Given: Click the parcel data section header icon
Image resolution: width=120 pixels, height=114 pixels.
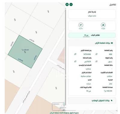Looking at the screenshot, I should click(112, 43).
